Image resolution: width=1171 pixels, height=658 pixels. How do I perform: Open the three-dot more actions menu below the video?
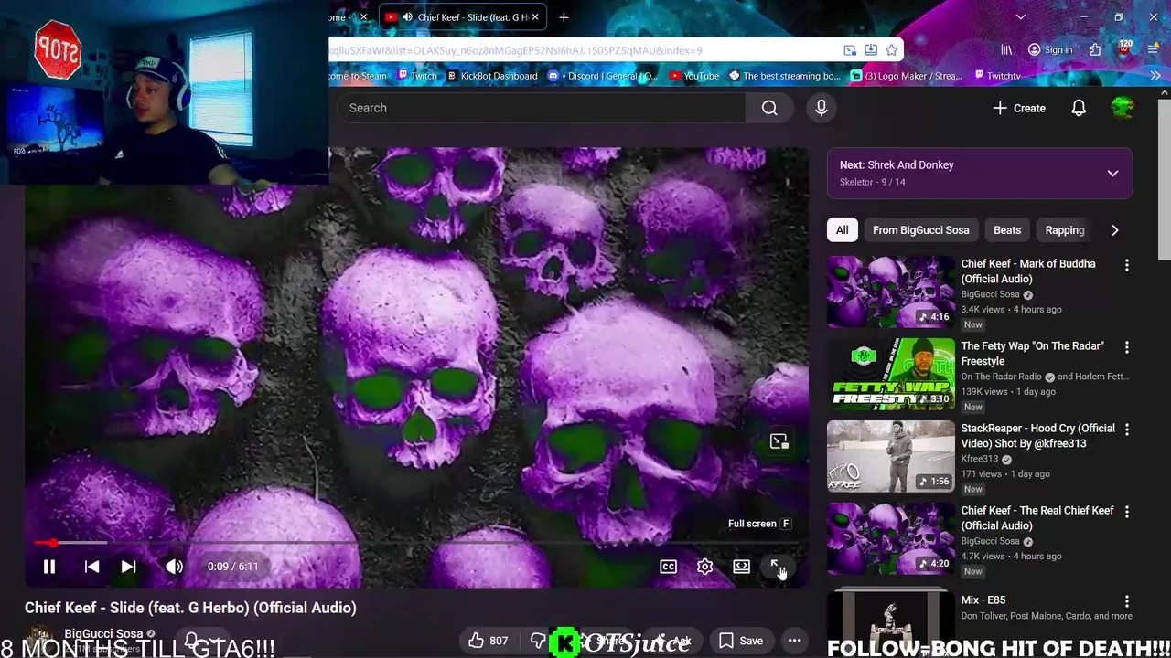(x=794, y=641)
